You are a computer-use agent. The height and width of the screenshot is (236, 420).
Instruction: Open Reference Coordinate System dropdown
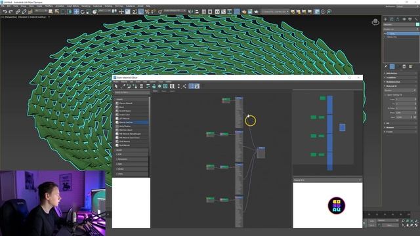pyautogui.click(x=104, y=10)
